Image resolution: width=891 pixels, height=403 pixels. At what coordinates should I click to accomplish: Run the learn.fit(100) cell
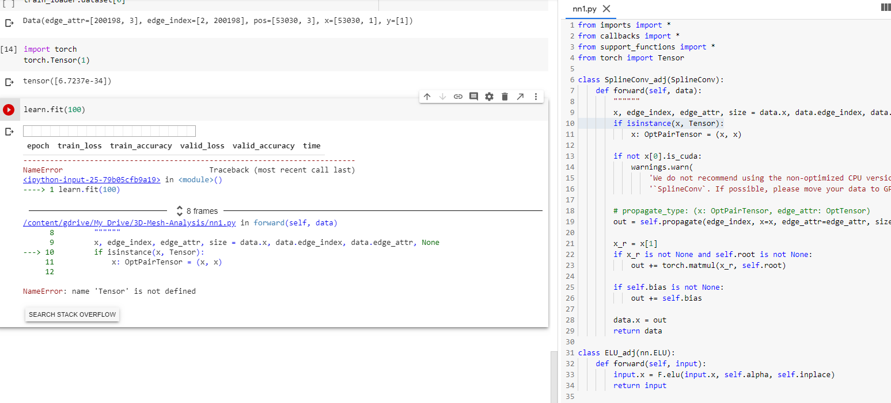point(9,110)
